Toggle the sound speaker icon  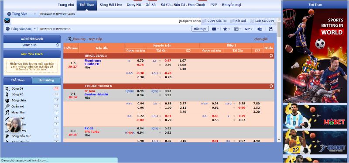click(260, 29)
